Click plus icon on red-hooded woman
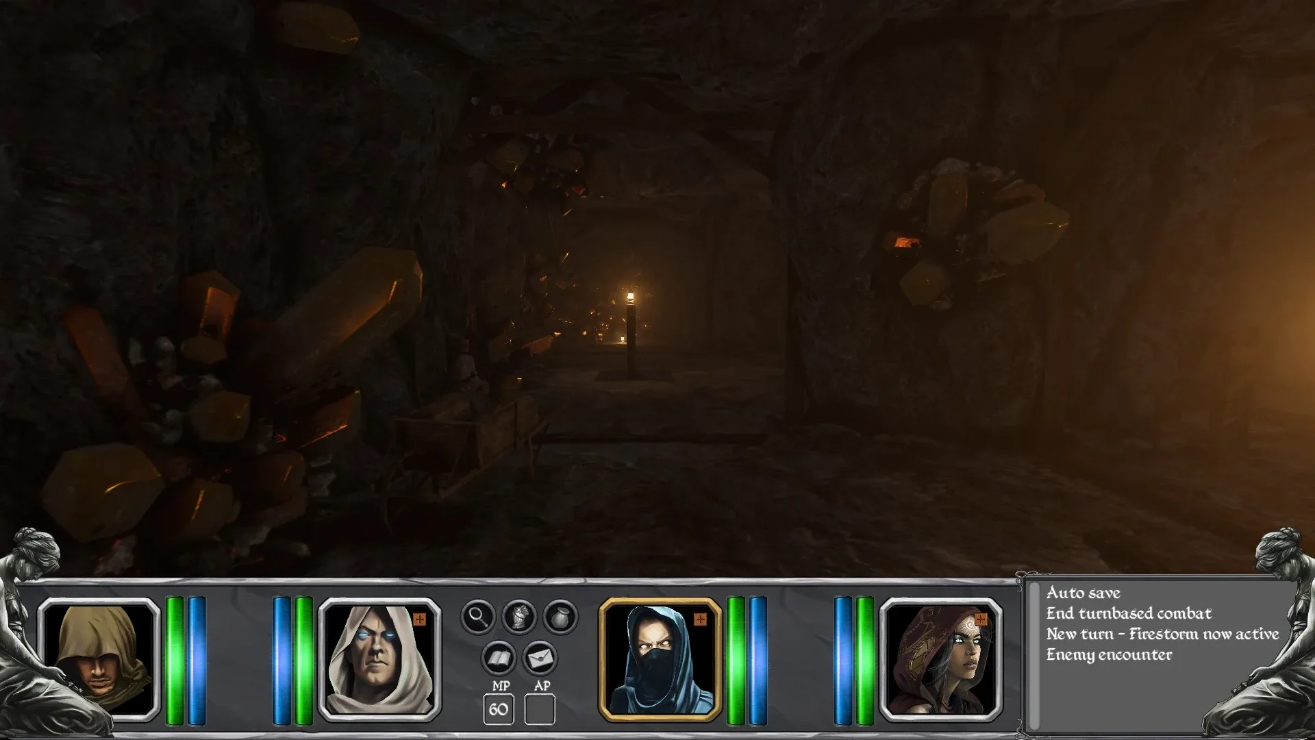 (x=981, y=619)
